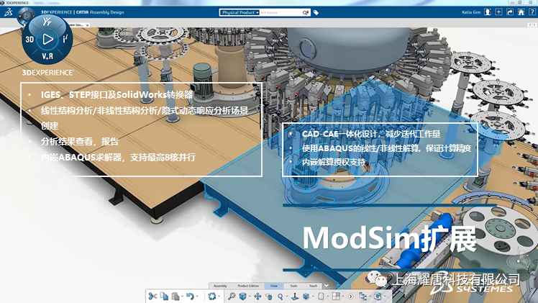Open the view cube dropdown arrow
The width and height of the screenshot is (538, 303).
click(250, 297)
